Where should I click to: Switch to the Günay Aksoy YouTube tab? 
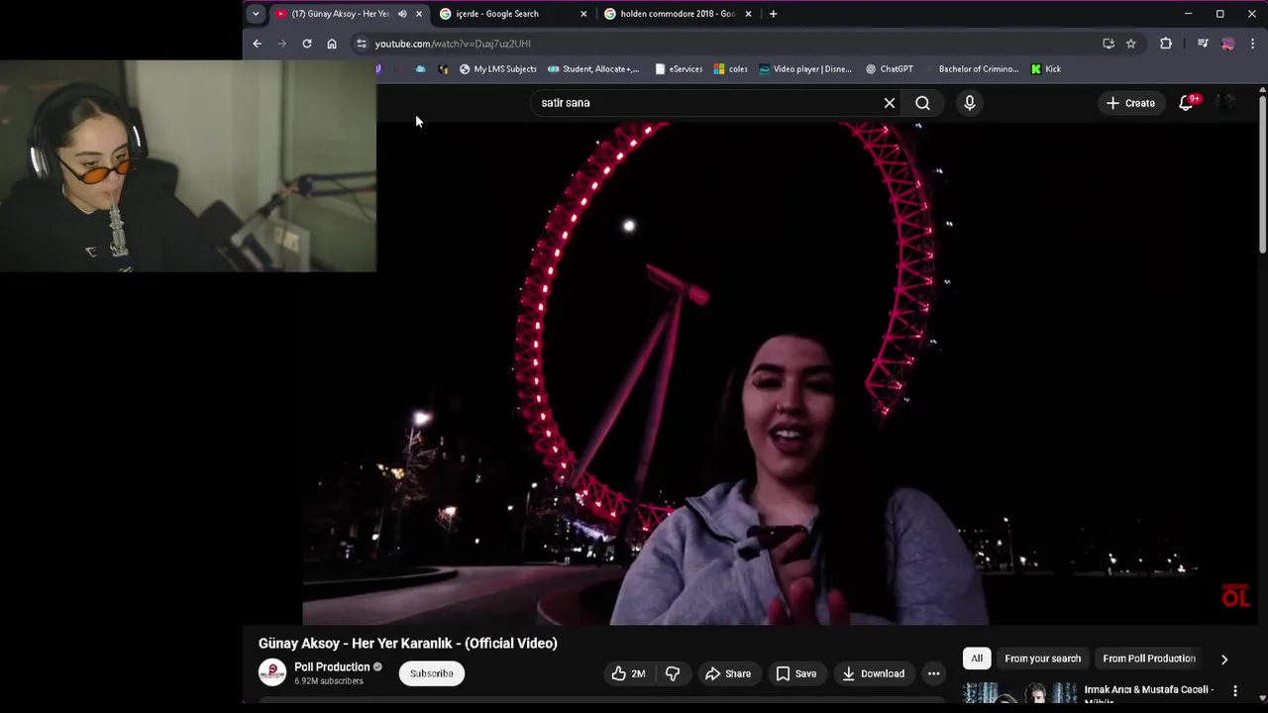tap(339, 14)
